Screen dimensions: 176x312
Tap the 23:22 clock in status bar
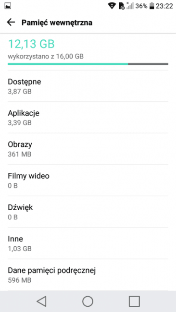164,6
